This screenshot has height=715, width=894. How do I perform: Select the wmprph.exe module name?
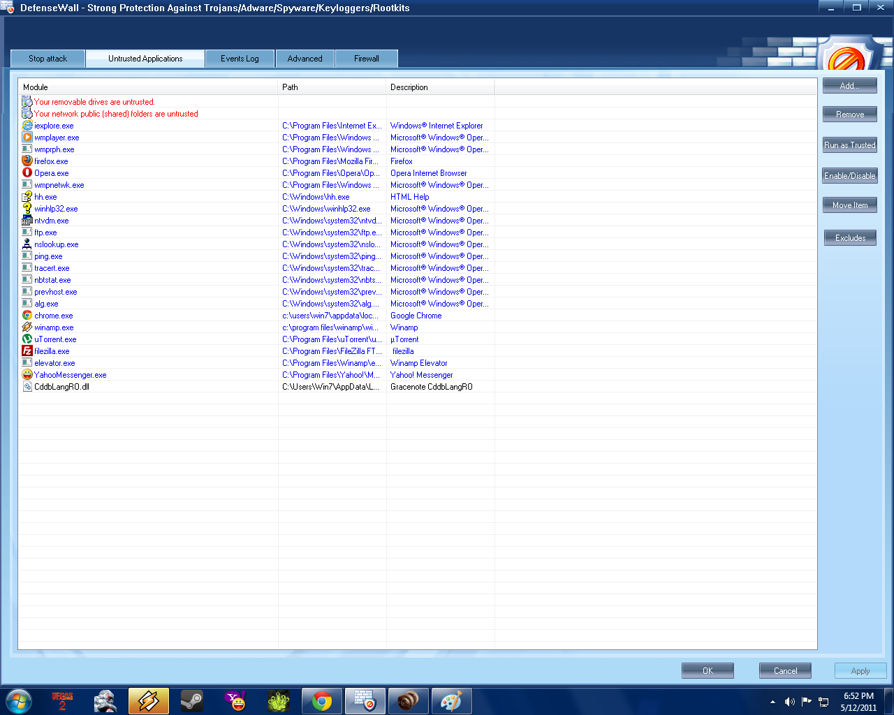click(54, 149)
